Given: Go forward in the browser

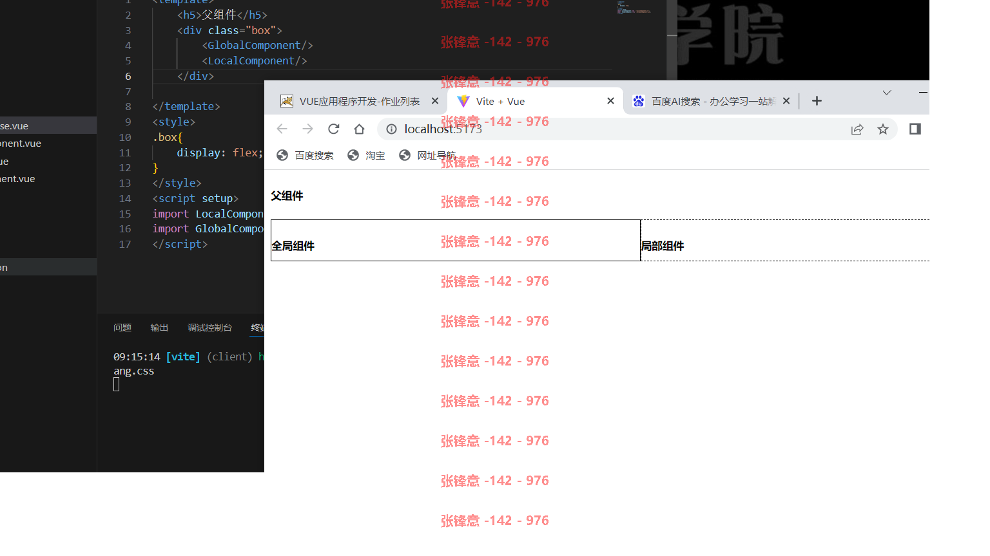Looking at the screenshot, I should [307, 129].
